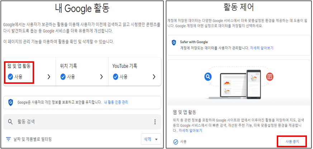Click blue checkmark under YouTube 기록

[x=115, y=77]
